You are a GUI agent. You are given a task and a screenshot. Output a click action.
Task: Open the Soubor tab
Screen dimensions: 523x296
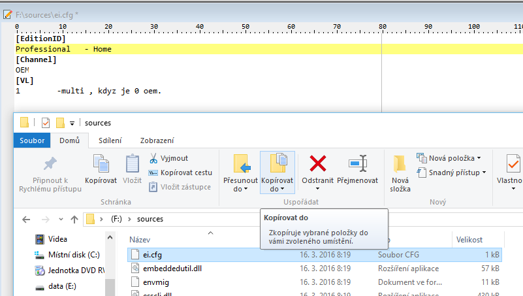point(32,140)
